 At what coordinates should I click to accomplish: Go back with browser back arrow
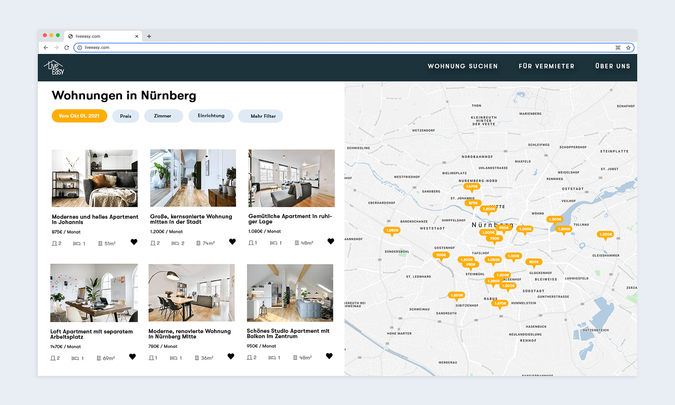pos(46,47)
